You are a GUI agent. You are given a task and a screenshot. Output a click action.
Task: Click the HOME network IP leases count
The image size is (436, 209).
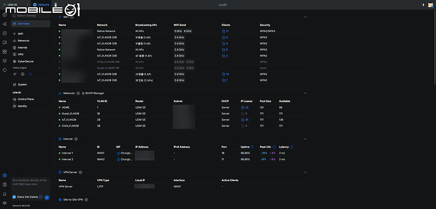[245, 107]
